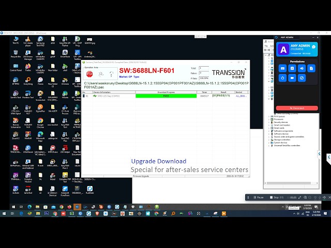Expand Storage controllers in Device Manager
Viewport: 331px width, 248px height.
pos(269,140)
